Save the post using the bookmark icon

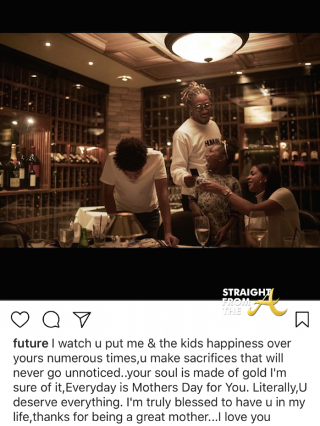coord(302,319)
